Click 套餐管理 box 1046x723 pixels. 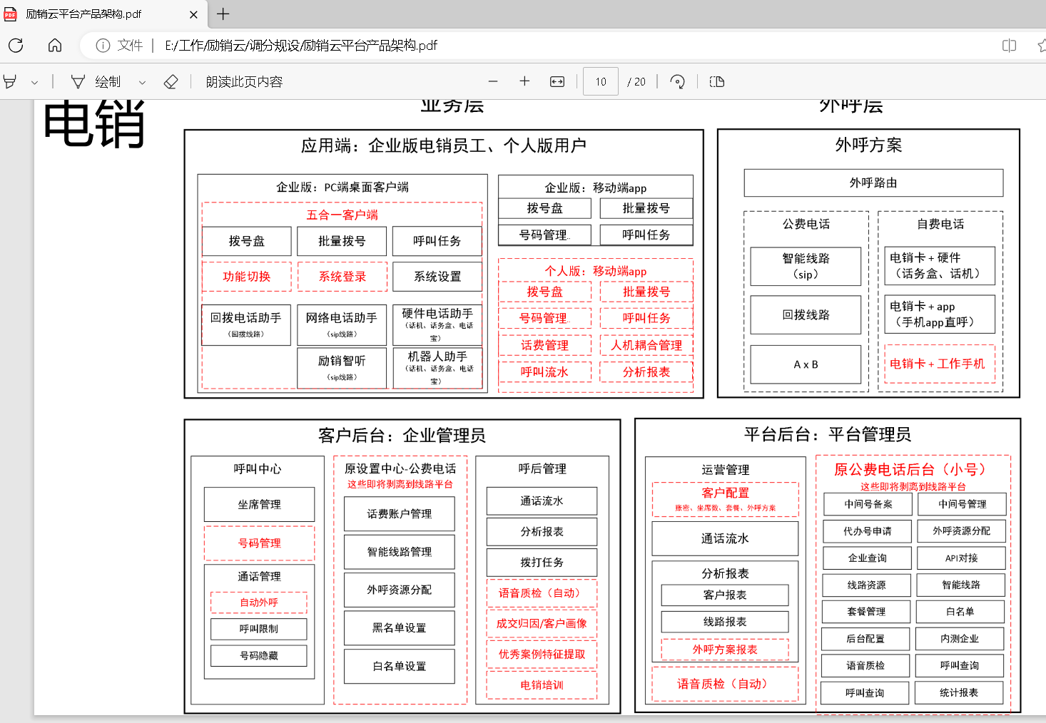866,612
